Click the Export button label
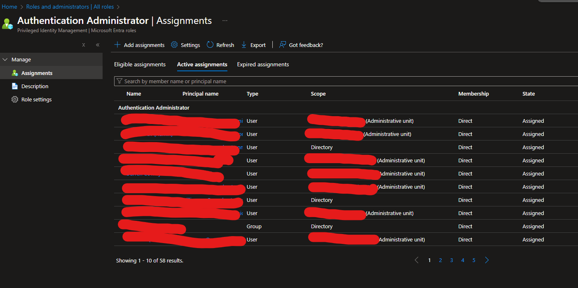 (258, 45)
